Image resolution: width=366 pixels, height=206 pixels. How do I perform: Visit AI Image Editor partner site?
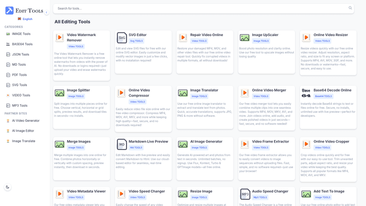23,131
